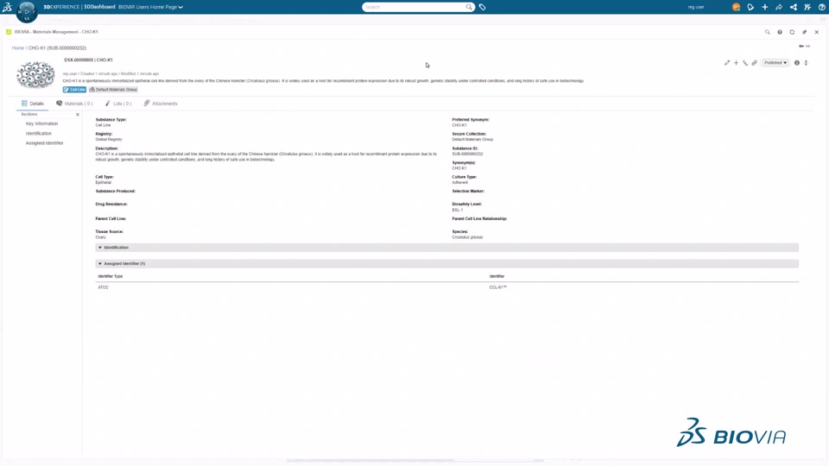Click the Share arrow icon in the top bar
829x466 pixels.
tap(779, 7)
